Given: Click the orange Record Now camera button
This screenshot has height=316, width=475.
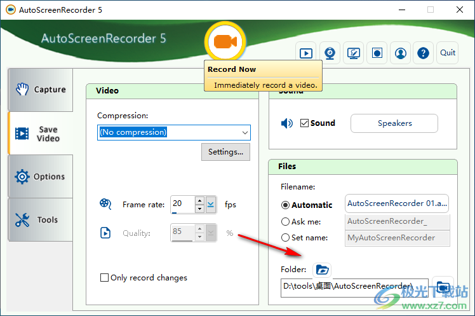Looking at the screenshot, I should tap(225, 41).
